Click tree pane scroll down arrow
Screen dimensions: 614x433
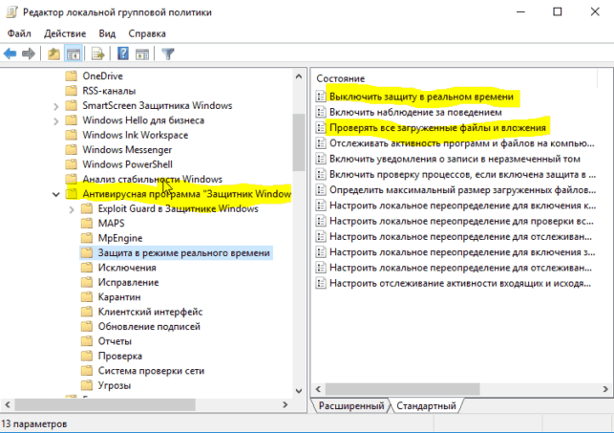(299, 391)
